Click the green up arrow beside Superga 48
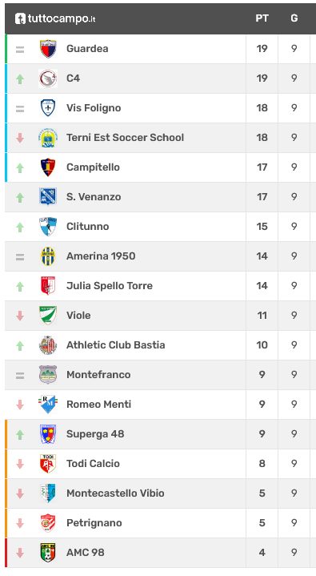The image size is (316, 576). pos(20,434)
